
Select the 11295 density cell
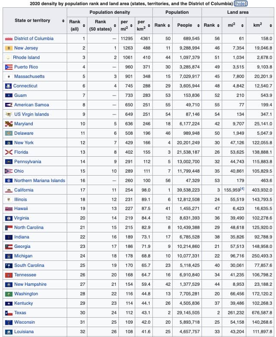click(127, 38)
